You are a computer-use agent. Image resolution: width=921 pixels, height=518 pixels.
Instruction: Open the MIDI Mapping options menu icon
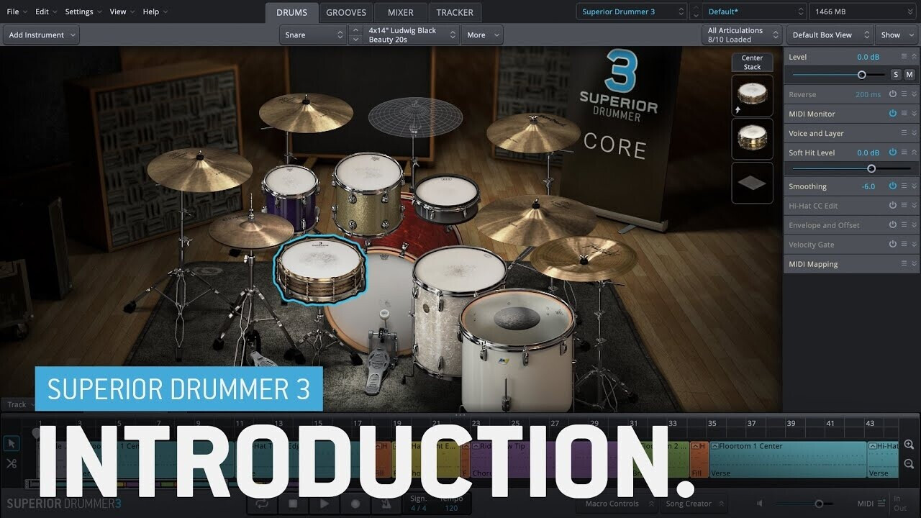pos(904,264)
